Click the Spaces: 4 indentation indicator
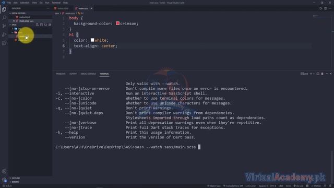Image resolution: width=334 pixels, height=188 pixels. coord(263,186)
